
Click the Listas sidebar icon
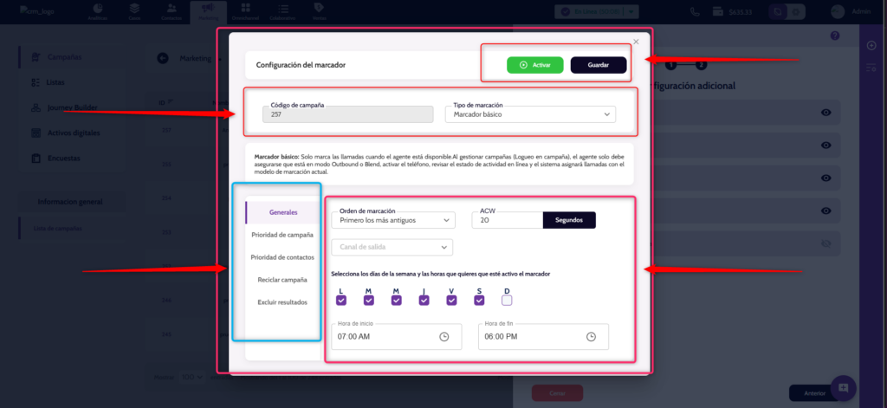36,82
